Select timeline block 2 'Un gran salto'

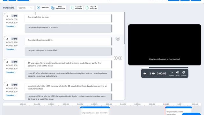[x=178, y=111]
